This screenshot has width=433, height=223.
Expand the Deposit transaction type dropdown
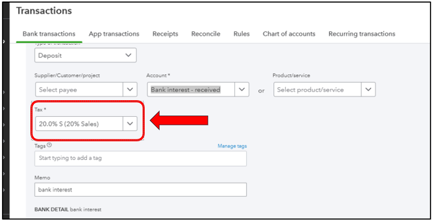pos(129,55)
